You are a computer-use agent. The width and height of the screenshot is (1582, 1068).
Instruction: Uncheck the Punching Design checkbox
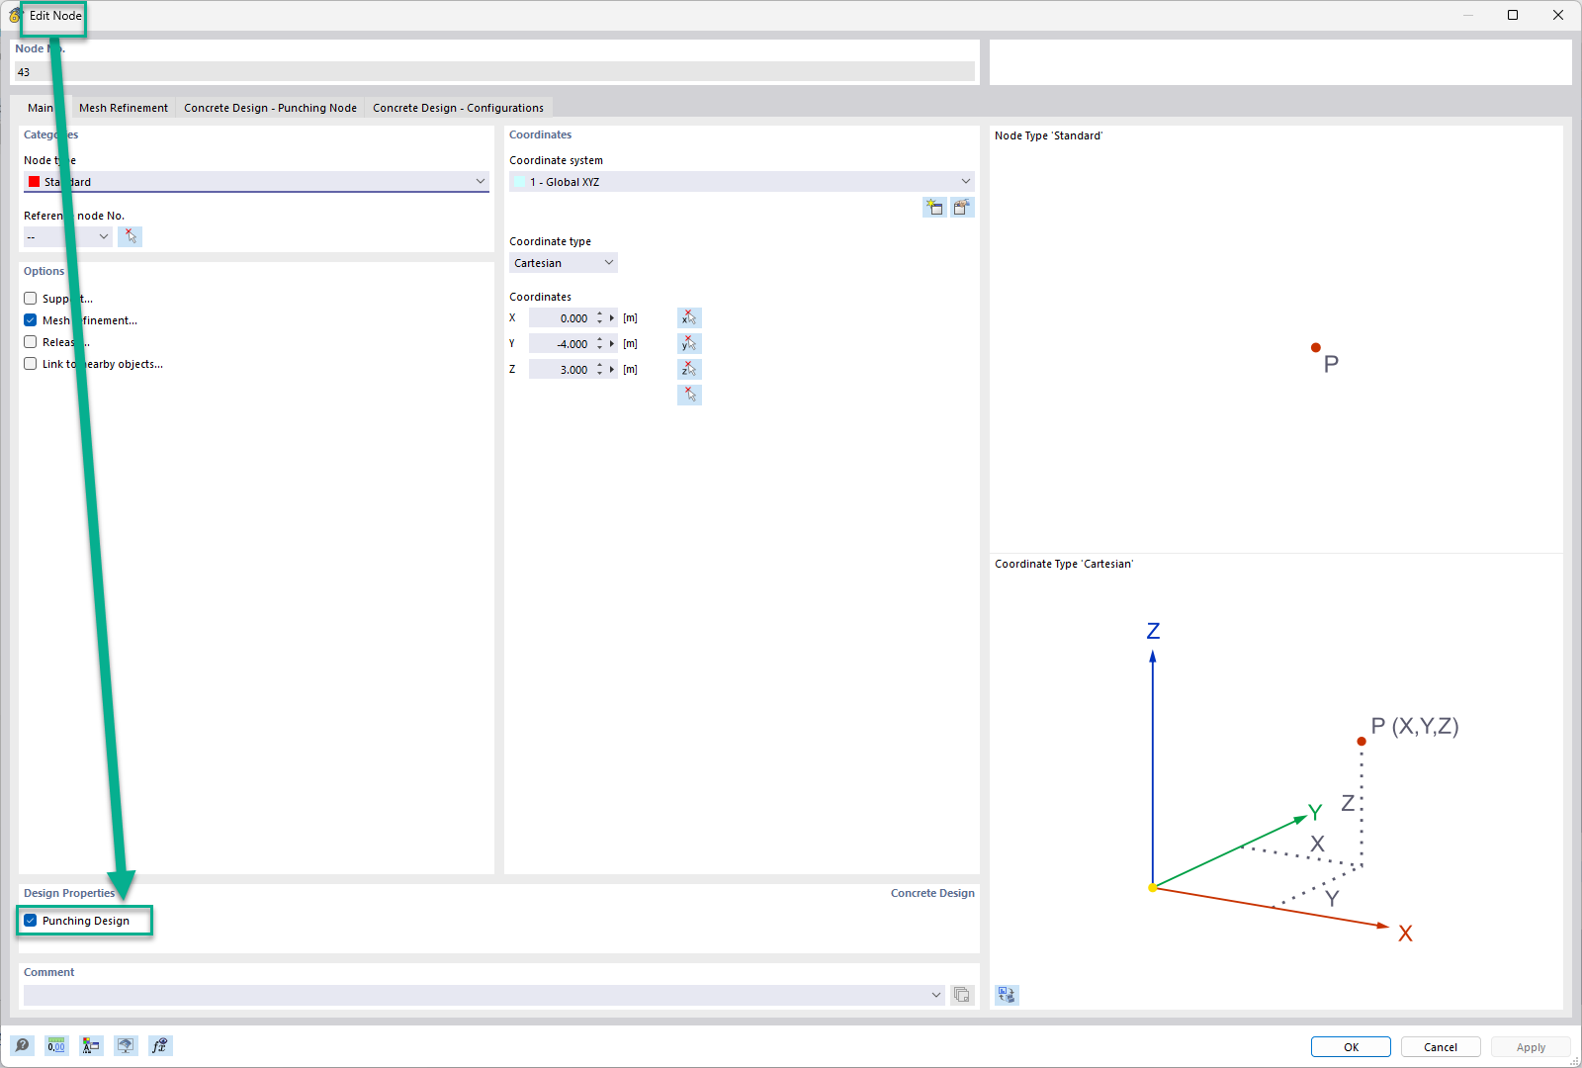29,920
